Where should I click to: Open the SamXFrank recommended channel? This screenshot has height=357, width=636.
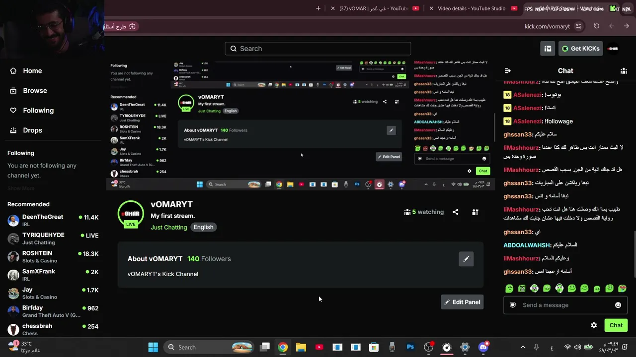click(53, 275)
